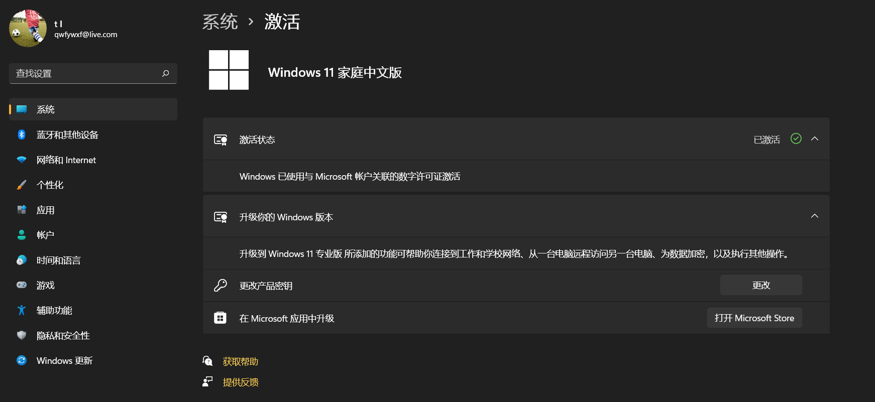Click the key icon for 更改产品密钥
The image size is (875, 402).
coord(221,286)
